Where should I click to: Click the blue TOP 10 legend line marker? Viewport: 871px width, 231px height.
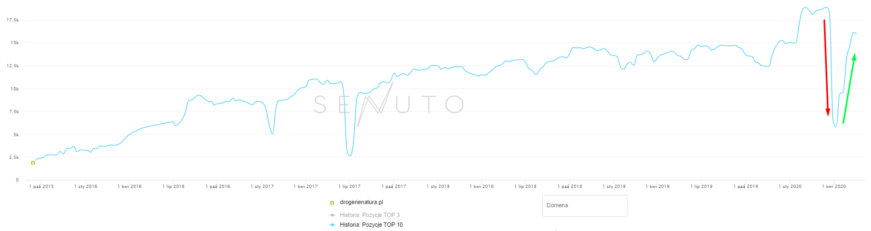point(333,225)
